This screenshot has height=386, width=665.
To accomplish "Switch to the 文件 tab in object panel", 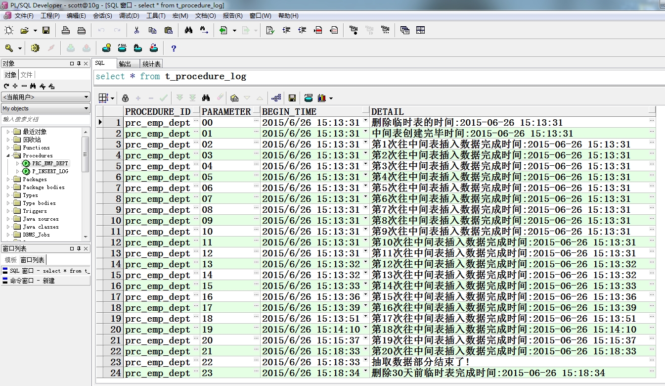I will 27,75.
